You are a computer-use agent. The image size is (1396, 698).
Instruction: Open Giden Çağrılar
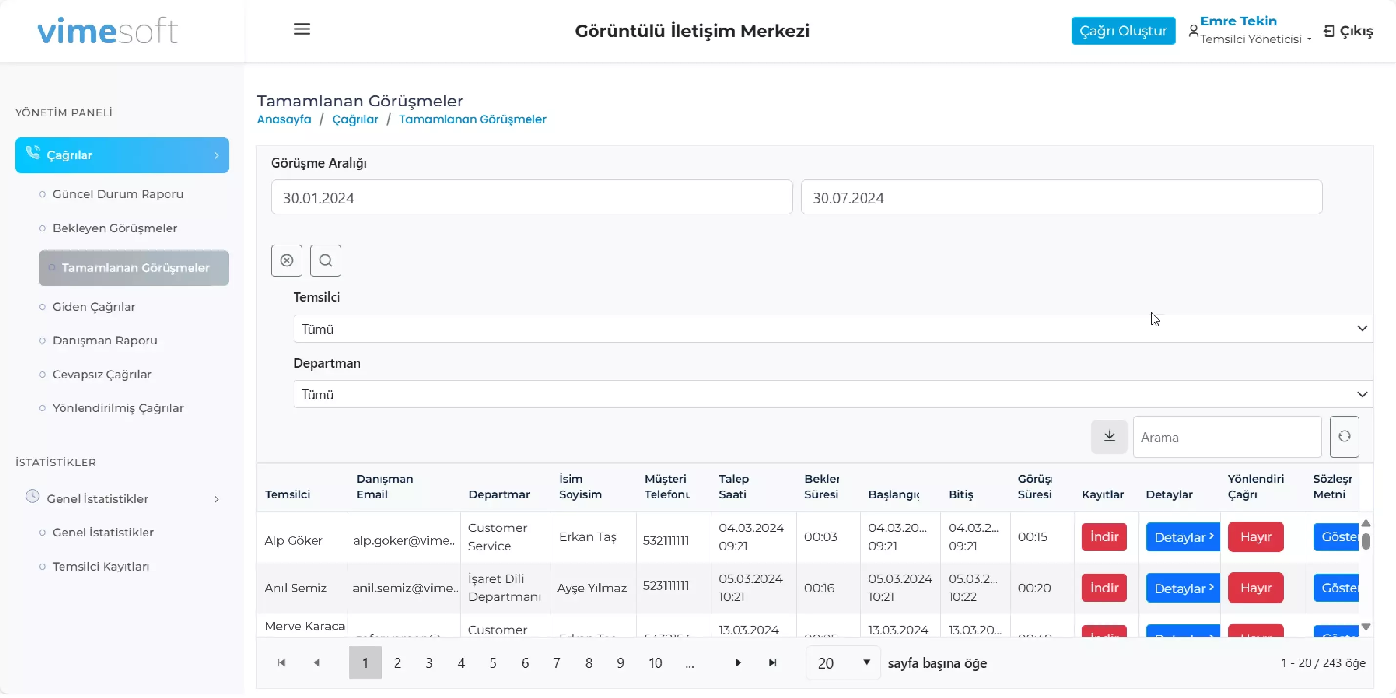(x=94, y=307)
